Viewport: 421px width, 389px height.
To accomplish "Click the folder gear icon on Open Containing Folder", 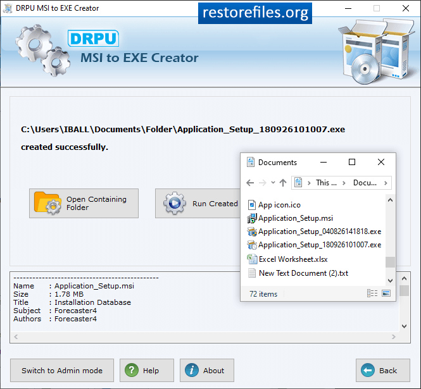I will [47, 203].
